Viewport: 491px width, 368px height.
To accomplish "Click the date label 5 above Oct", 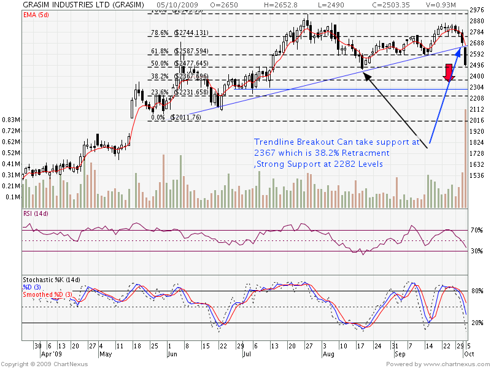I will [x=468, y=346].
